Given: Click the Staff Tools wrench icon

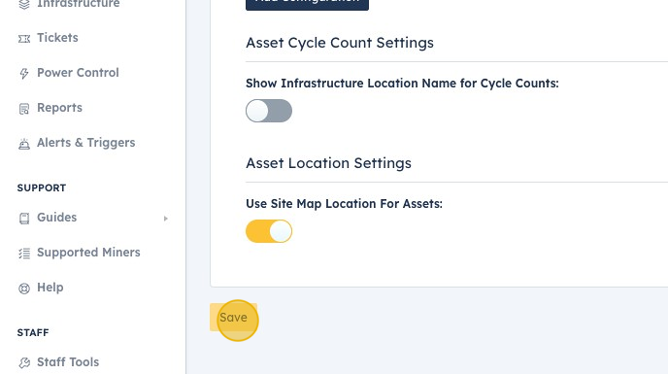Looking at the screenshot, I should coord(24,363).
